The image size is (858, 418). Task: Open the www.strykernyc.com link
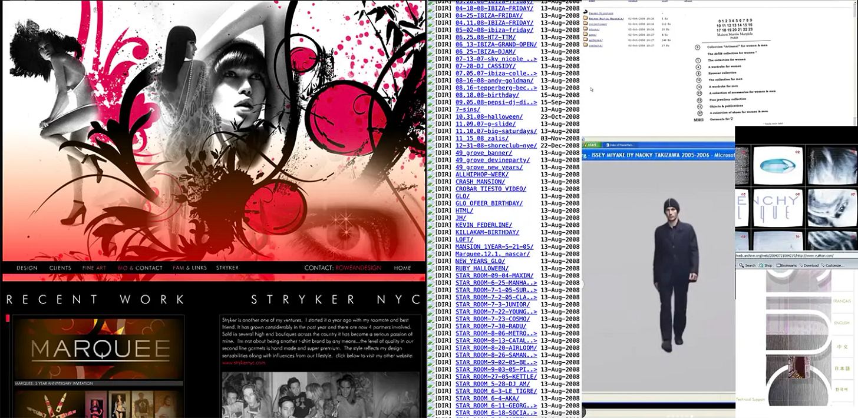click(x=243, y=363)
